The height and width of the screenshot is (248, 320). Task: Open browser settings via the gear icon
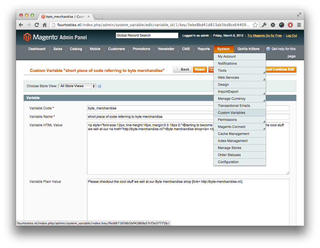coord(273,25)
